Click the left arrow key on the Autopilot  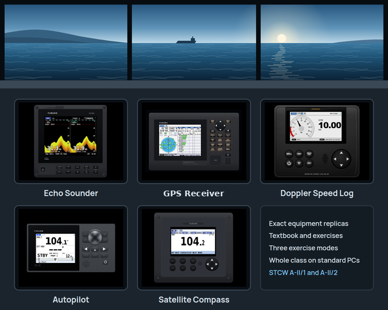click(x=86, y=249)
